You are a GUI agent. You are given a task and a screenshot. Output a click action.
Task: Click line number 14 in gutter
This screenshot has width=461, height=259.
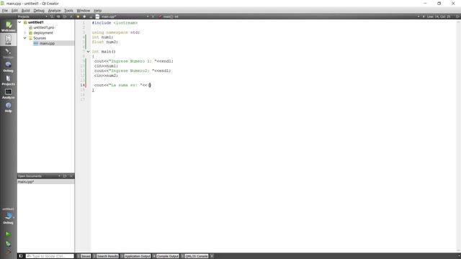(82, 85)
